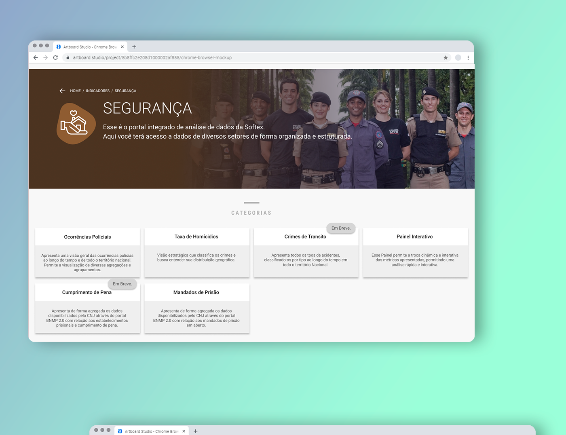Click Em Breve badge on Crimes de Transito
This screenshot has height=435, width=566.
click(341, 228)
